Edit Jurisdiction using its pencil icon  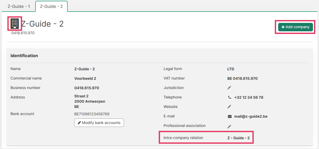[x=229, y=88]
